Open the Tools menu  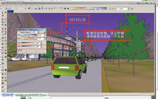(x=26, y=6)
